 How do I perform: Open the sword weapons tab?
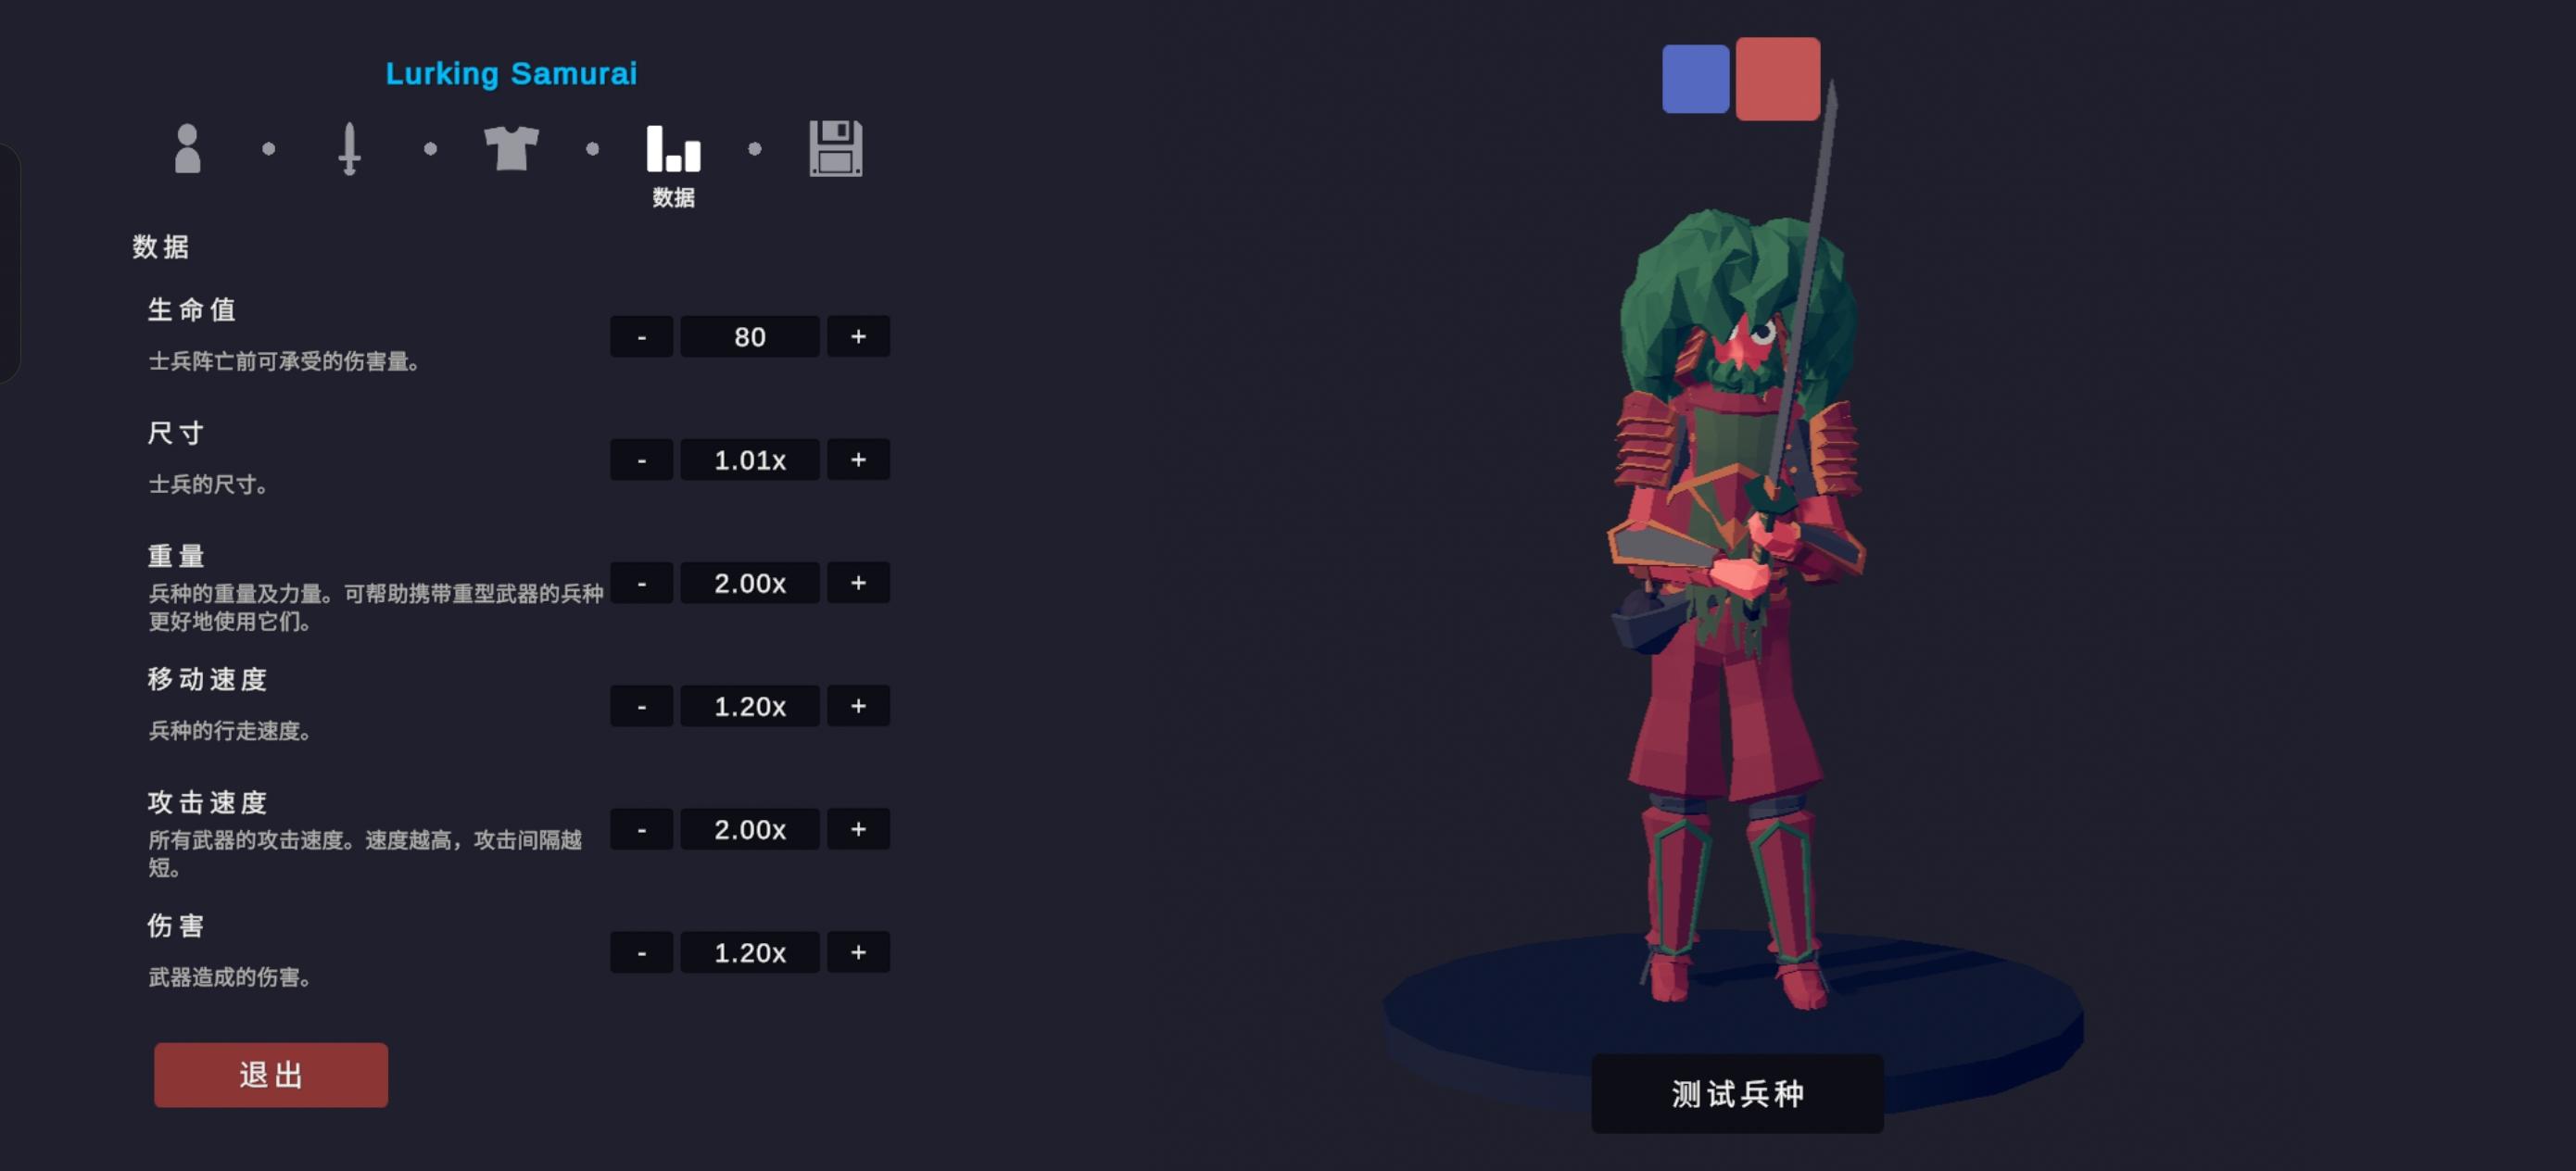click(x=349, y=149)
